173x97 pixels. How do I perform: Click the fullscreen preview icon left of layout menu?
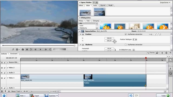pyautogui.click(x=13, y=50)
